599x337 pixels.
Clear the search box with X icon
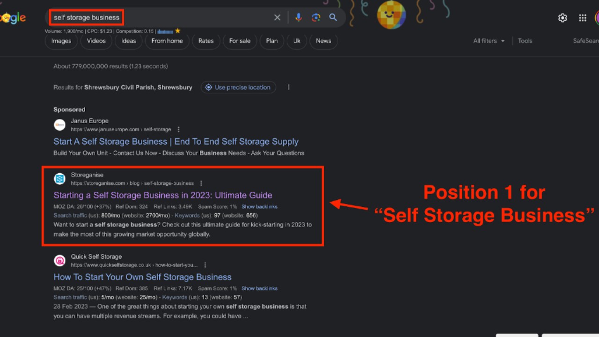(x=277, y=17)
